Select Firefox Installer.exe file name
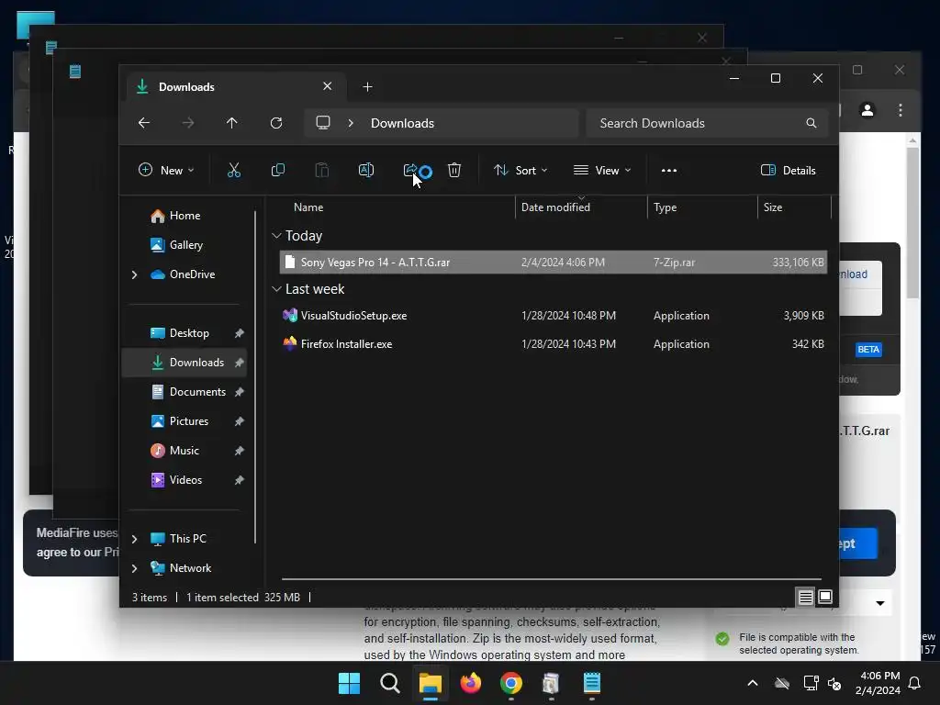Image resolution: width=940 pixels, height=705 pixels. click(x=346, y=344)
